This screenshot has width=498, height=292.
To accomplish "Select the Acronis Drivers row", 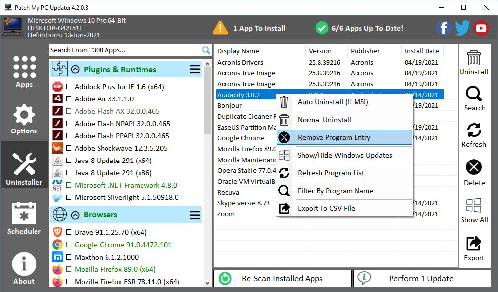I will coord(330,62).
